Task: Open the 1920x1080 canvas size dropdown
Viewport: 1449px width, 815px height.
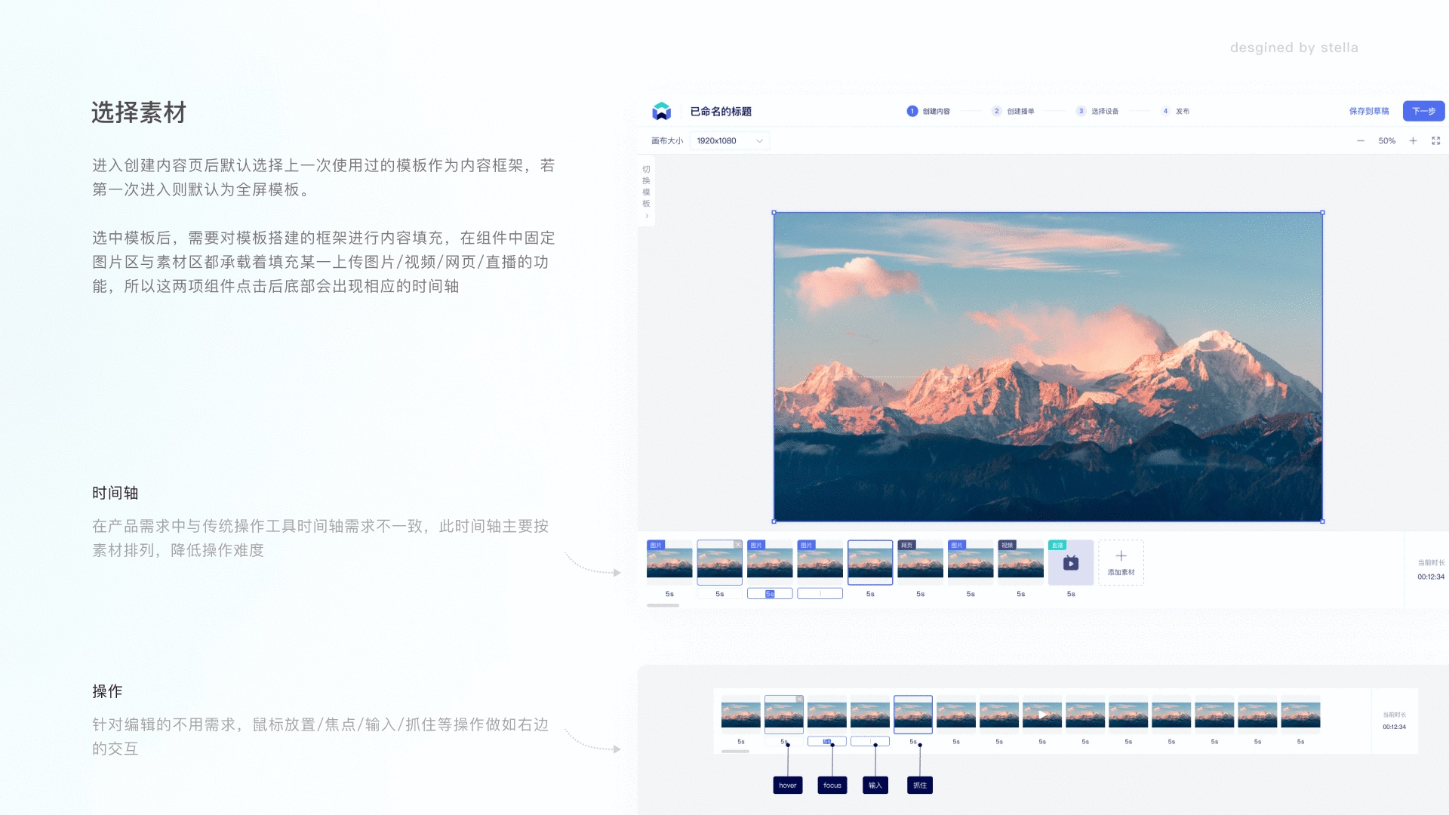Action: [729, 141]
